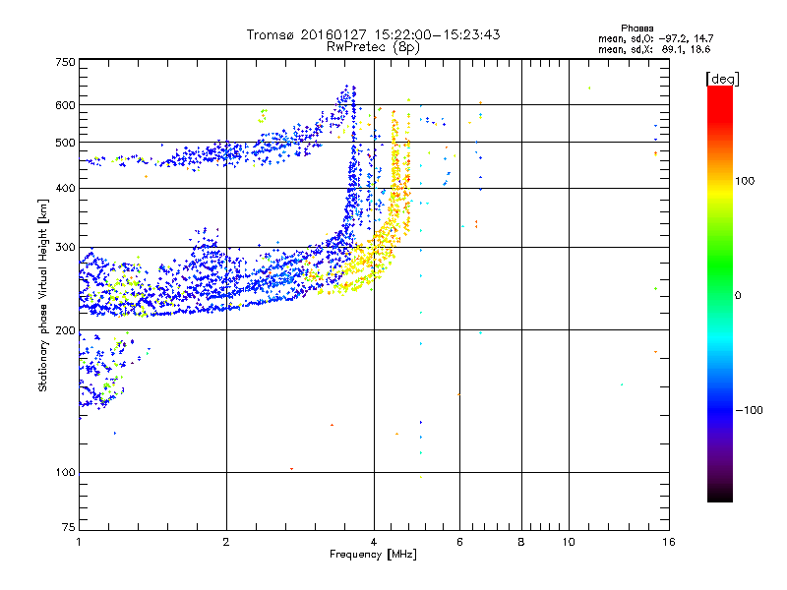Click the 'mean, sd,O: -97.2, 14.7' statistic

655,38
